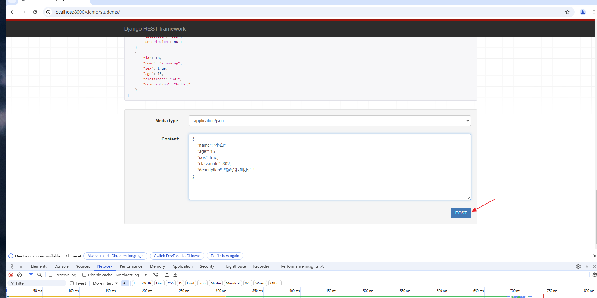
Task: Dismiss the DevTools language infobar
Action: [595, 256]
